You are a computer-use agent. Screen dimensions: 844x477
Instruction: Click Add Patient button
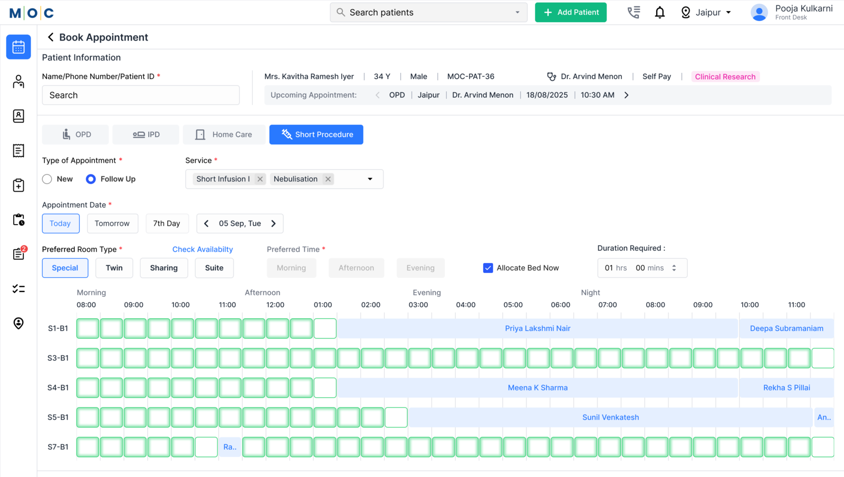tap(571, 12)
